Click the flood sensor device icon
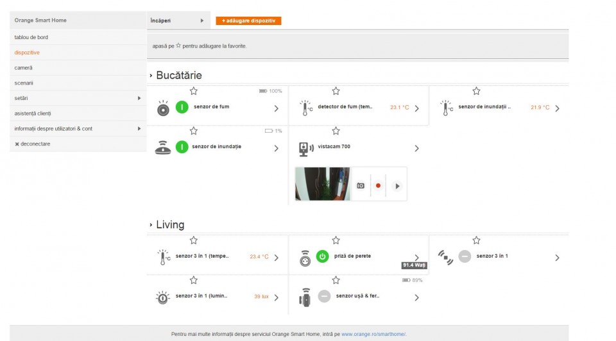The image size is (616, 341). 162,148
